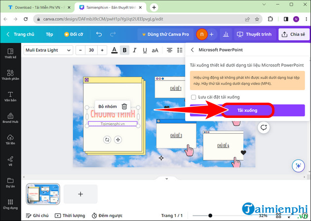The height and width of the screenshot is (221, 311).
Task: Select Taimienphi.vn text box on slide
Action: click(x=113, y=124)
